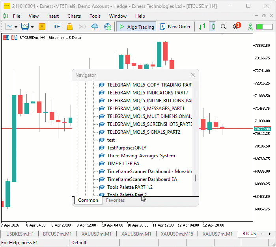Switch chart to candlestick mode
Screen dimensions: 276x247
point(213,27)
